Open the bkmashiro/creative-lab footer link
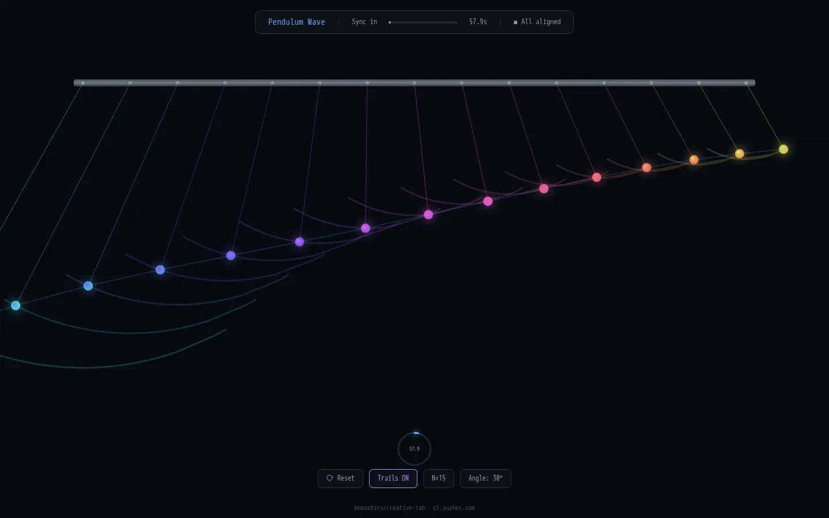This screenshot has height=518, width=829. 390,508
